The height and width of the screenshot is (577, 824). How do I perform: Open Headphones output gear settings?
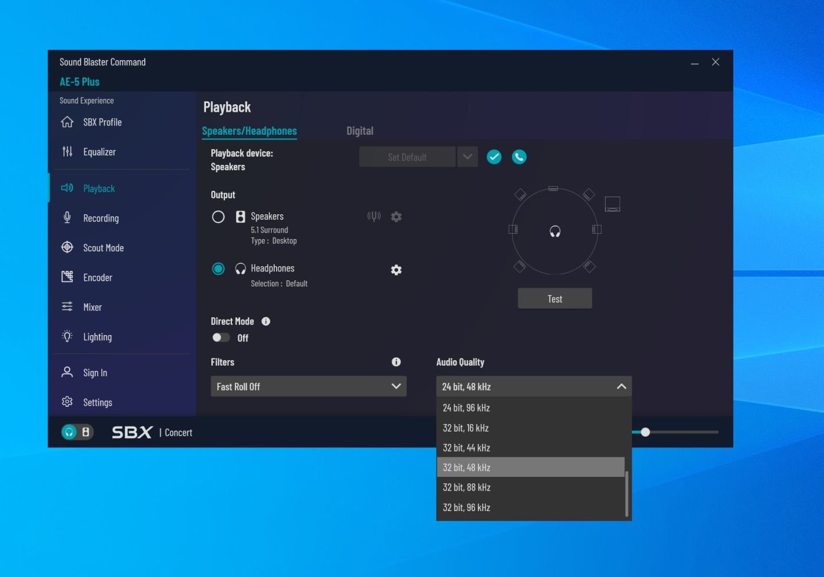click(397, 270)
